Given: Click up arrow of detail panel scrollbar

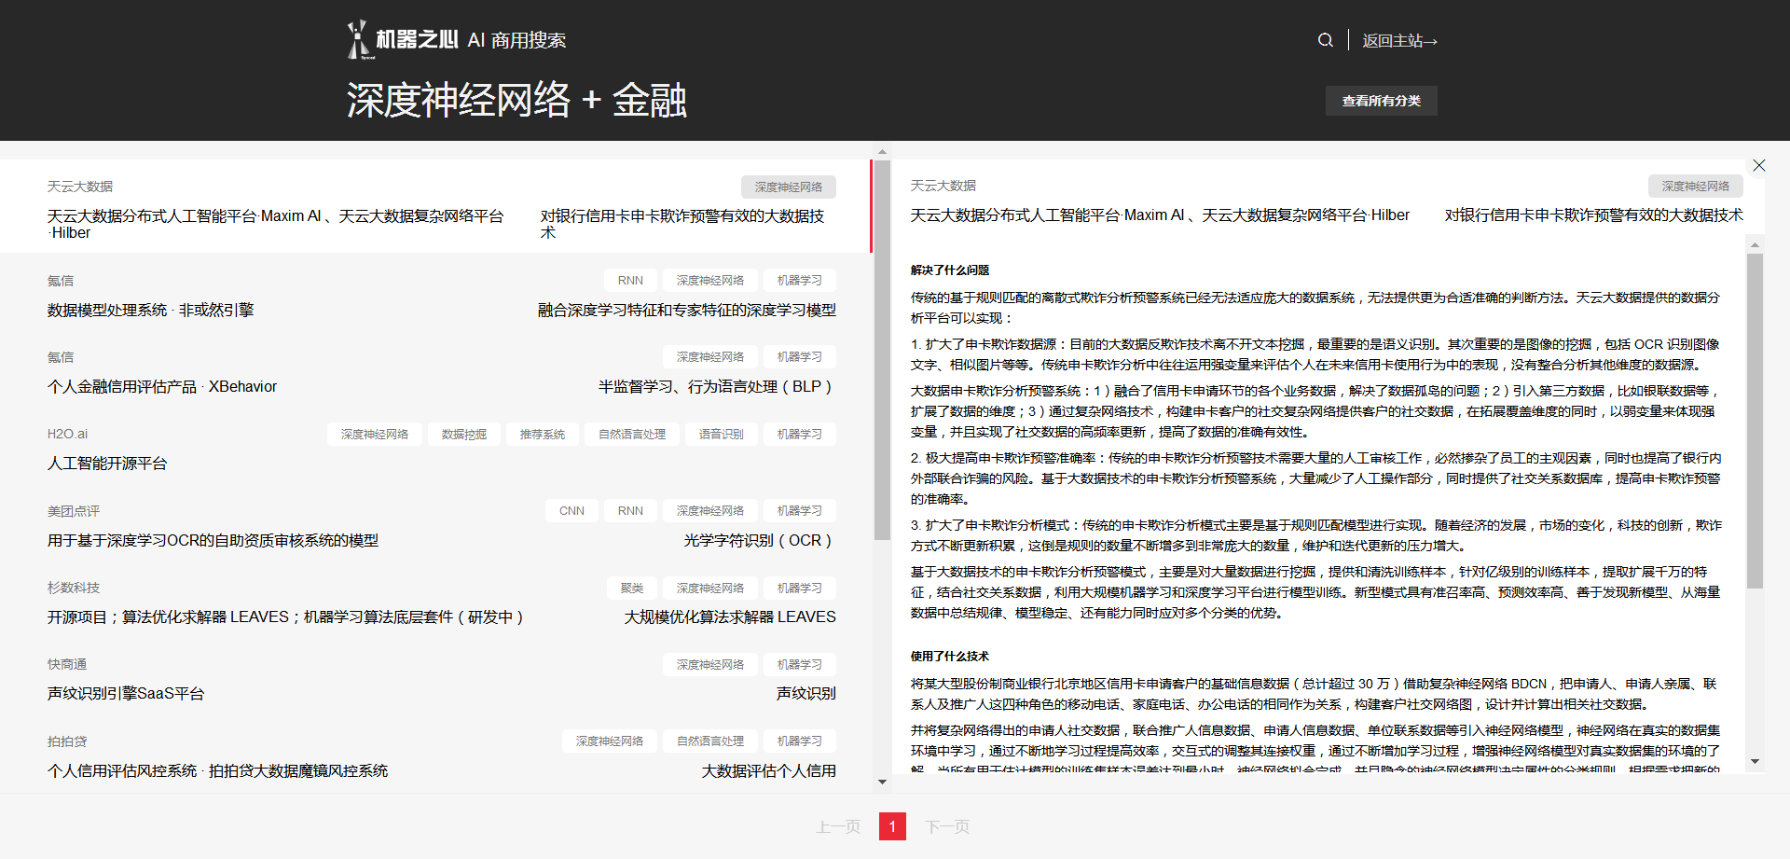Looking at the screenshot, I should coord(1755,245).
